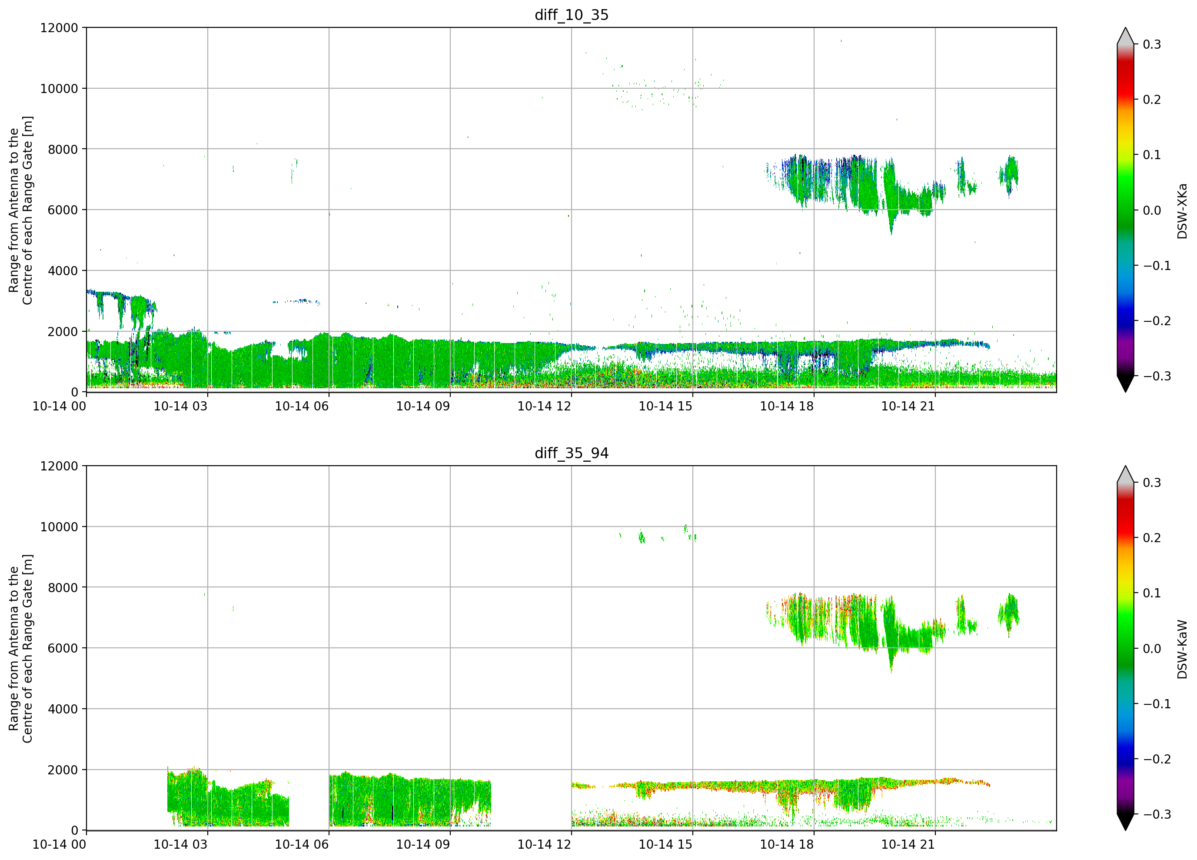
Task: Click '10-14 12' x-tick under diff_35_94
Action: coord(544,844)
